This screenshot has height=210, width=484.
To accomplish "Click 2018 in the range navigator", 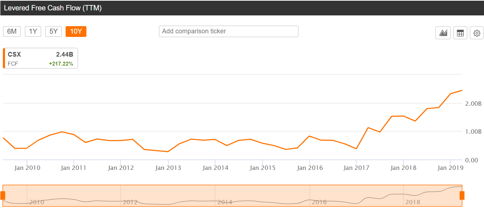I will coord(413,202).
